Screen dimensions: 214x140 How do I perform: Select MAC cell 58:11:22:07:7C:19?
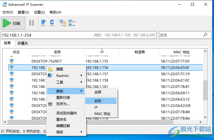[175, 74]
